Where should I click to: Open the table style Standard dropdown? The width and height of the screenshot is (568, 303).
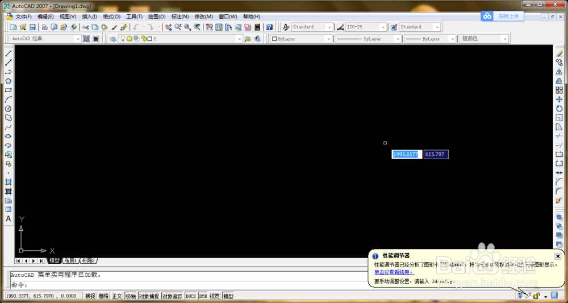tap(437, 27)
